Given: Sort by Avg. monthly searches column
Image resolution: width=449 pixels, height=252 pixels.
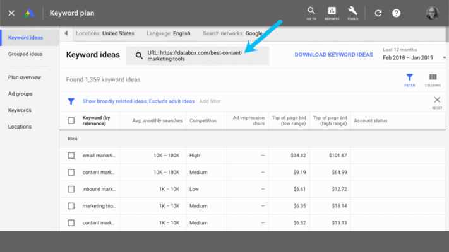Looking at the screenshot, I should (157, 120).
